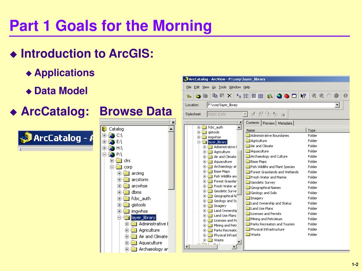This screenshot has height=271, width=362.
Task: Click the Copy icon in toolbar
Action: (x=215, y=96)
